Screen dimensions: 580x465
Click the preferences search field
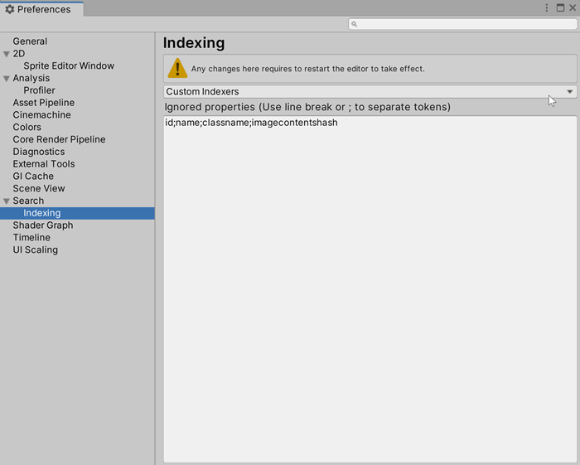coord(462,24)
